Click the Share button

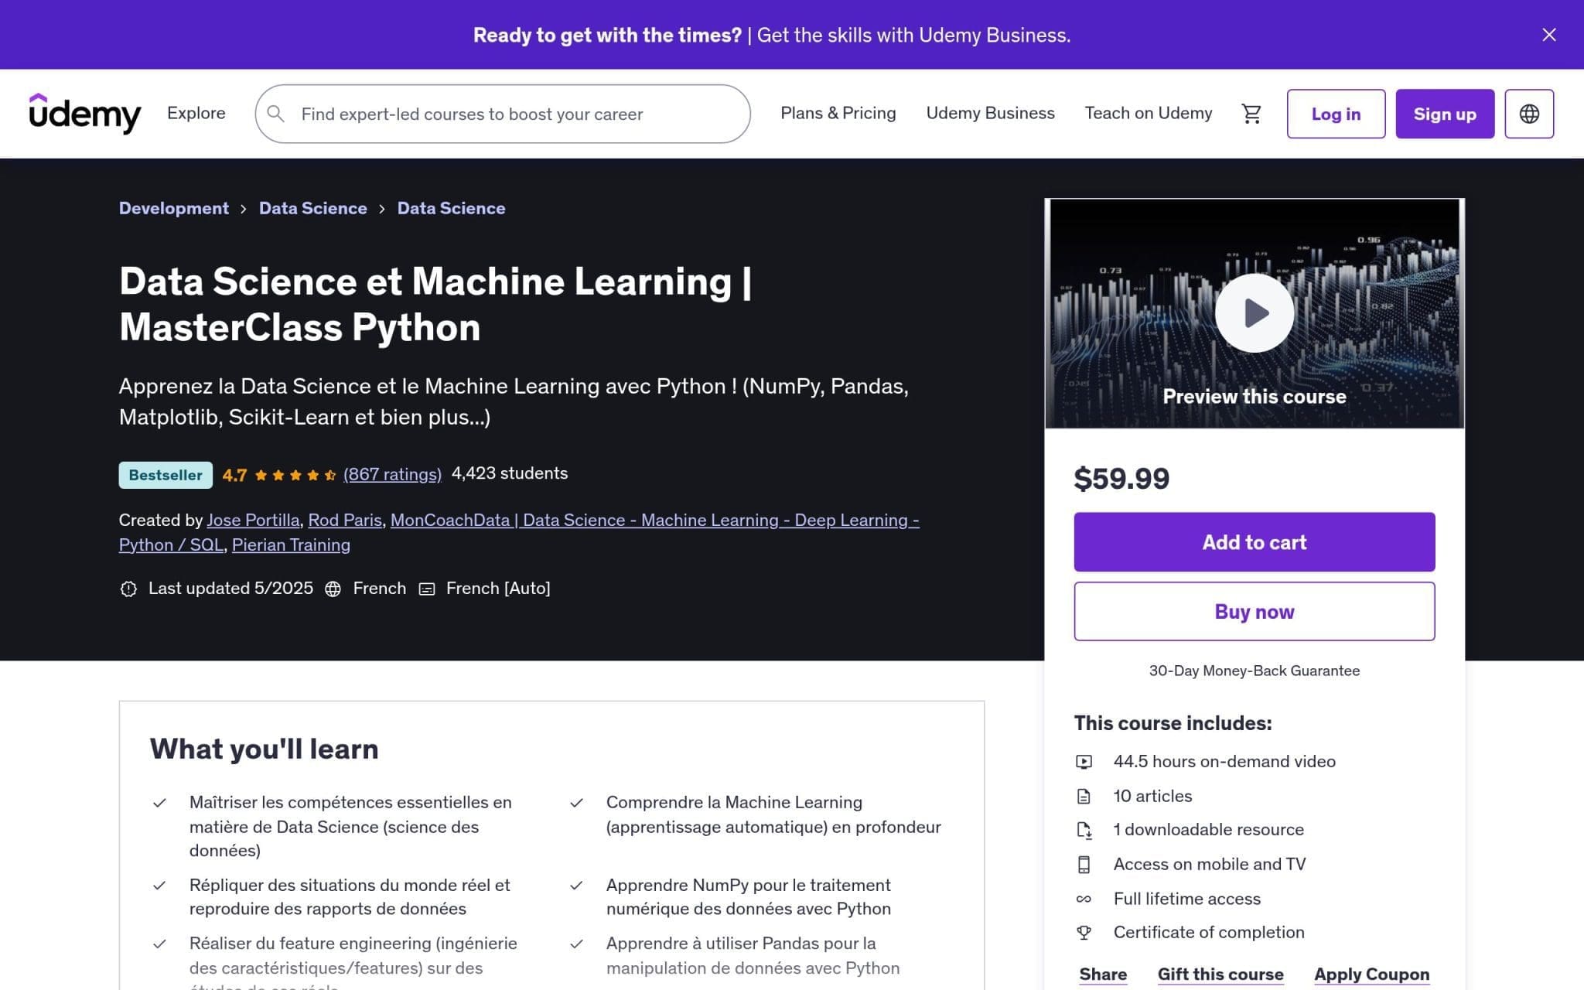[1103, 974]
